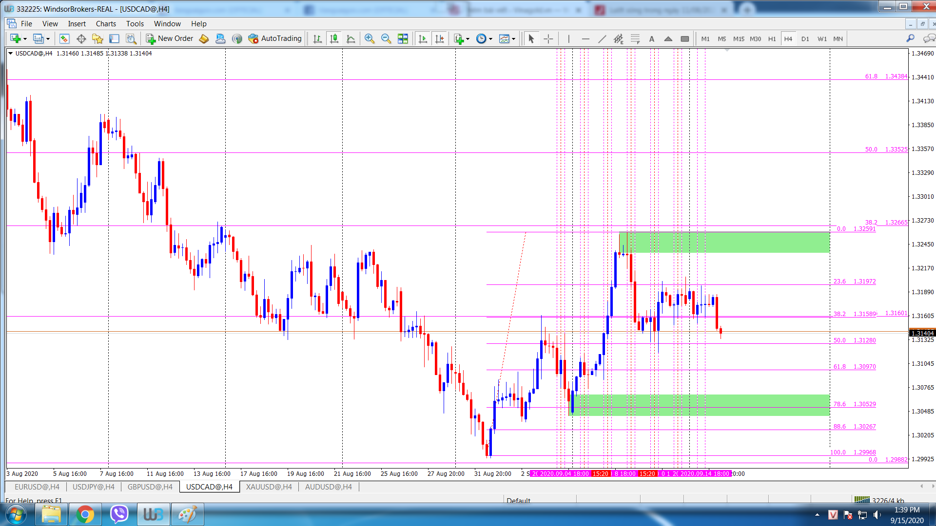Open the search magnifier icon
The width and height of the screenshot is (936, 526).
pos(910,38)
